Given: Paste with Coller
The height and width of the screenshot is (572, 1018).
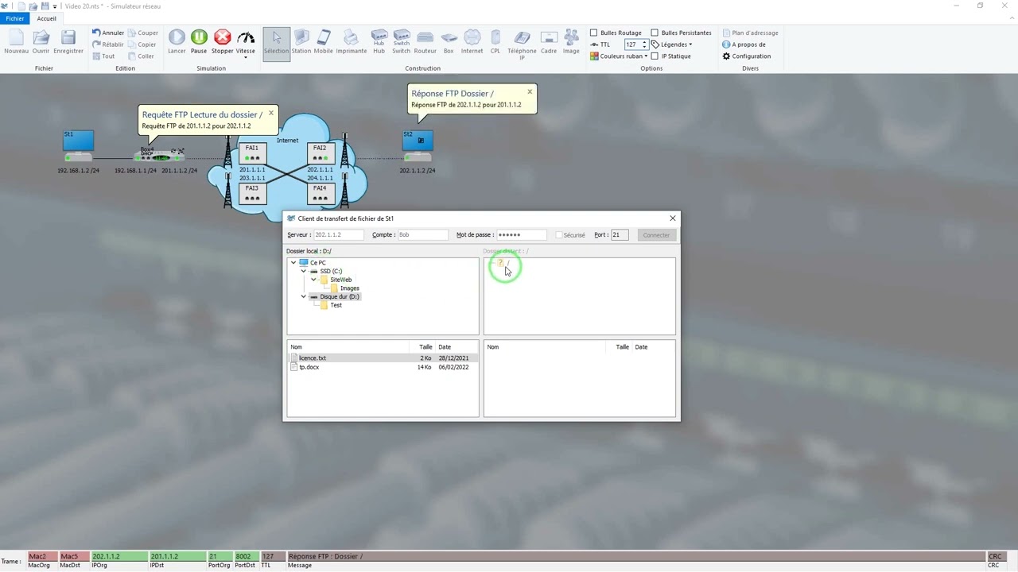Looking at the screenshot, I should pyautogui.click(x=142, y=56).
